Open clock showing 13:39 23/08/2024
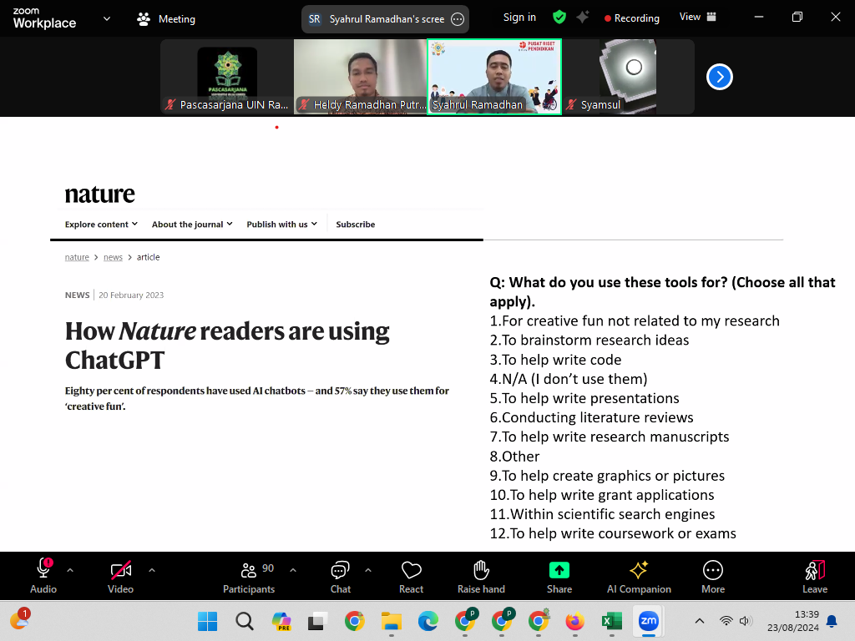This screenshot has width=855, height=641. tap(793, 621)
